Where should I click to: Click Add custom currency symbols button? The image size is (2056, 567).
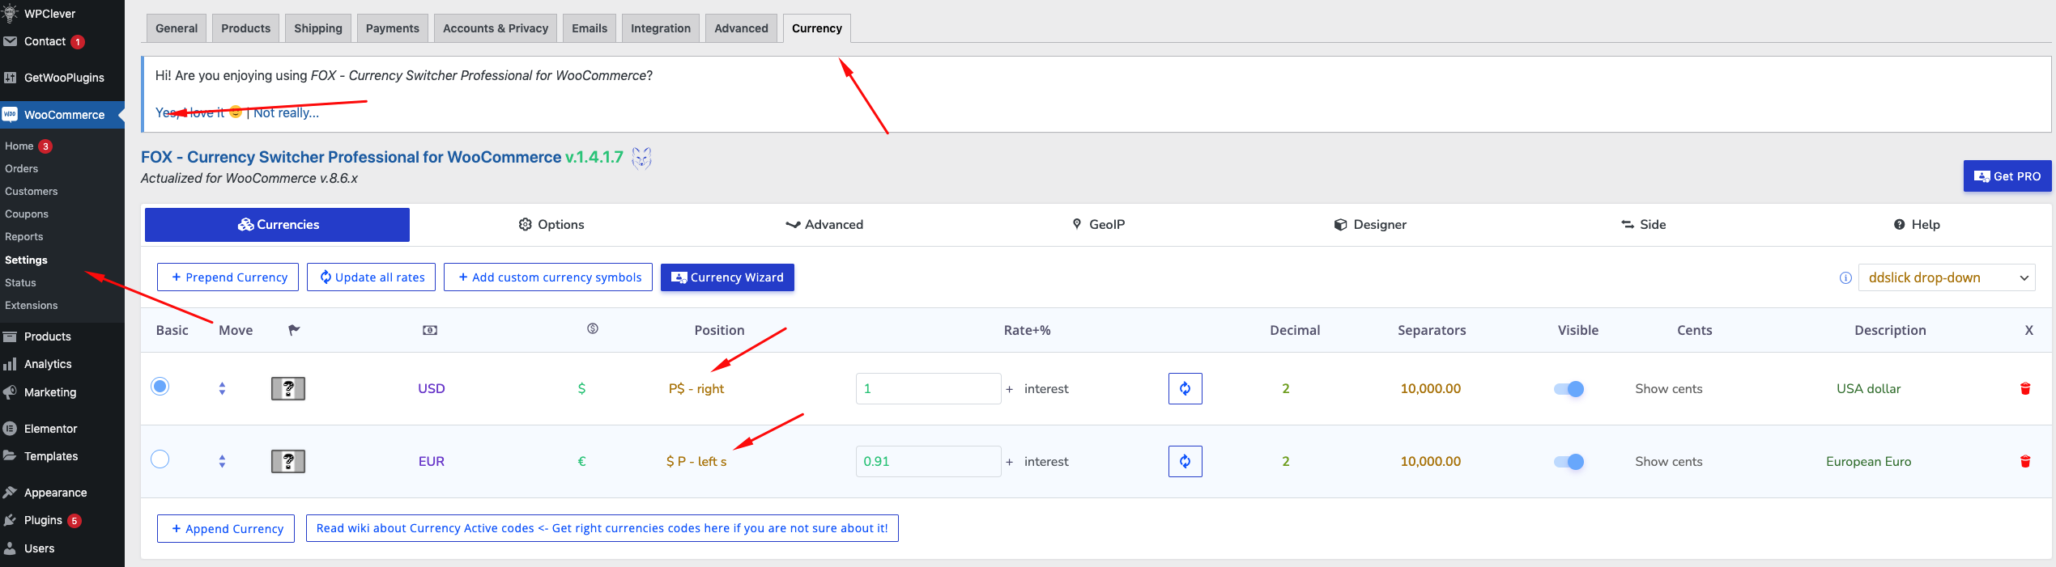click(548, 277)
